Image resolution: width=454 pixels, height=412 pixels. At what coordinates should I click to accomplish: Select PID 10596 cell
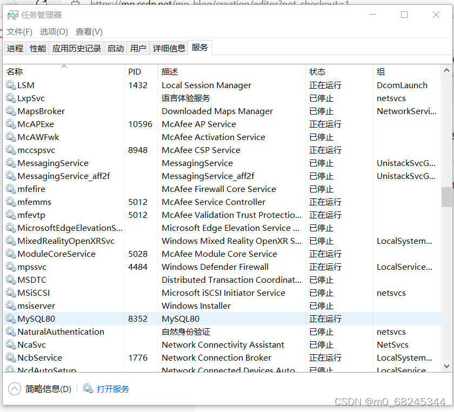click(140, 124)
